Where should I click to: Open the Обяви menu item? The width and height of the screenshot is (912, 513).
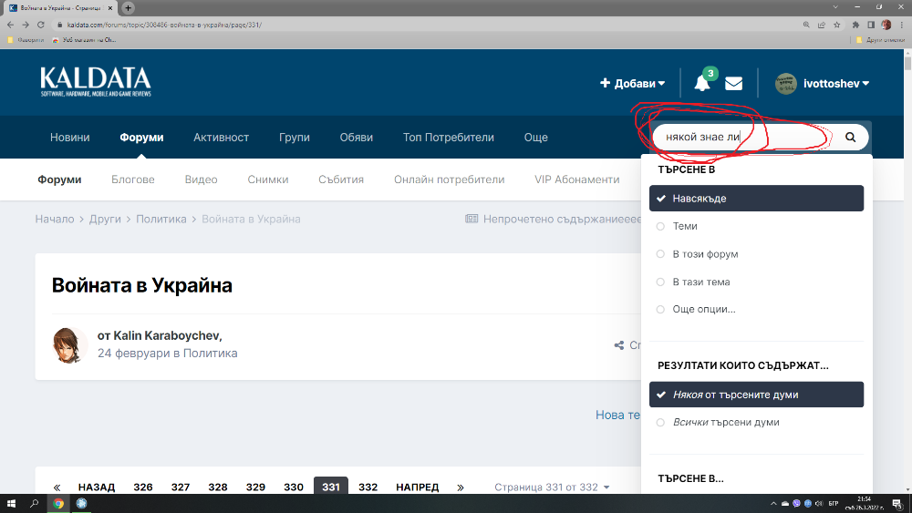(356, 137)
